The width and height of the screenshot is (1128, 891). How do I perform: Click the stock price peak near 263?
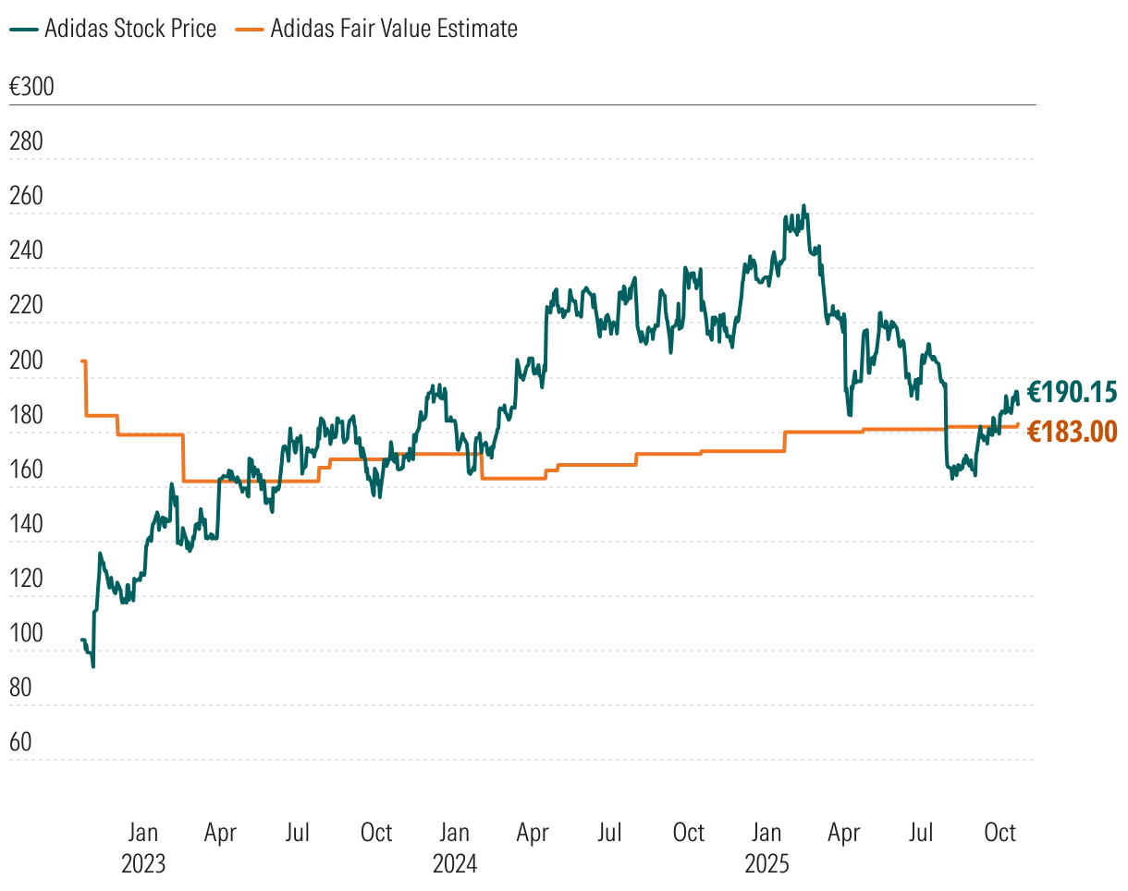click(803, 206)
